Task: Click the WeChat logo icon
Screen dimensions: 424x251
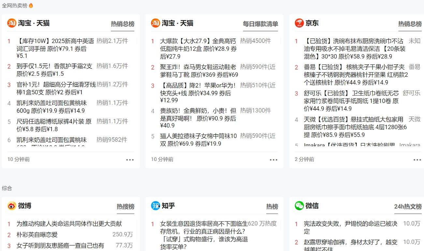Action: tap(299, 206)
